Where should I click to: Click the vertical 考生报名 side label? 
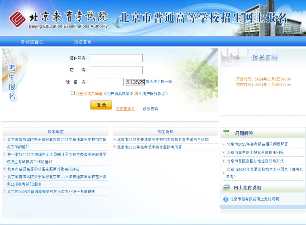coord(12,82)
